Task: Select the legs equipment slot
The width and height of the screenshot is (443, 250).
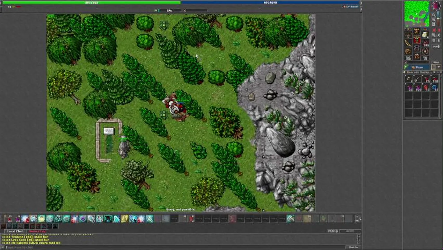Action: (417, 48)
